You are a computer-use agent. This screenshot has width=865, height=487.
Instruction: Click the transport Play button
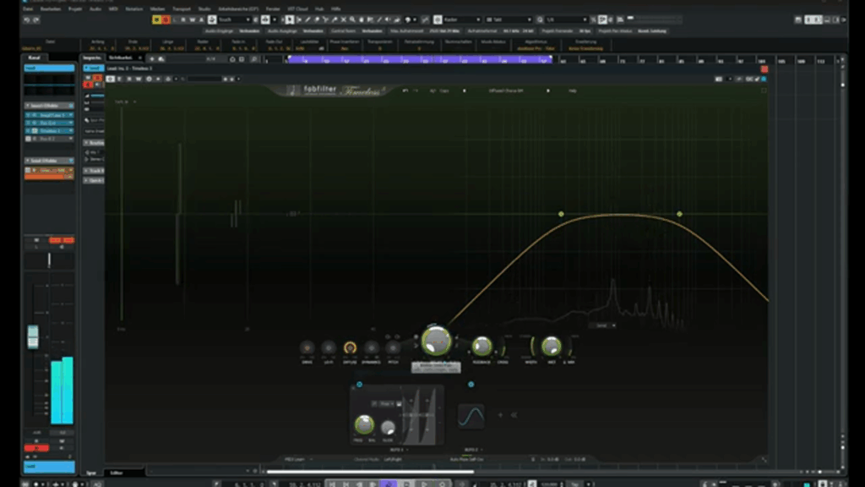point(424,484)
